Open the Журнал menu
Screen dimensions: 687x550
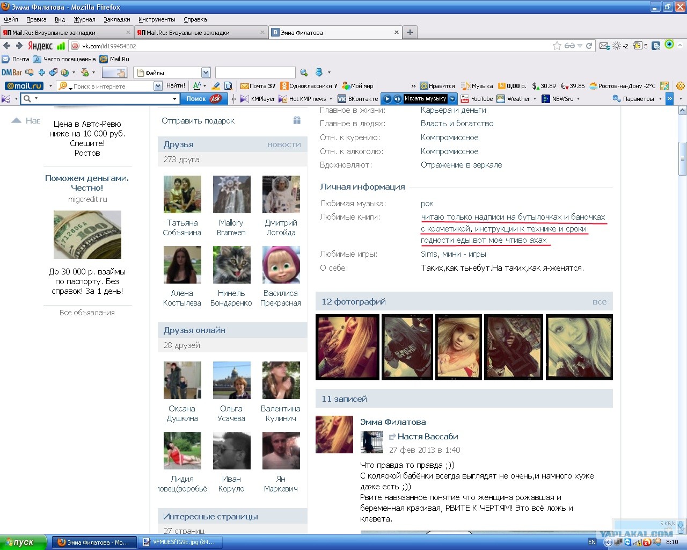pyautogui.click(x=84, y=19)
